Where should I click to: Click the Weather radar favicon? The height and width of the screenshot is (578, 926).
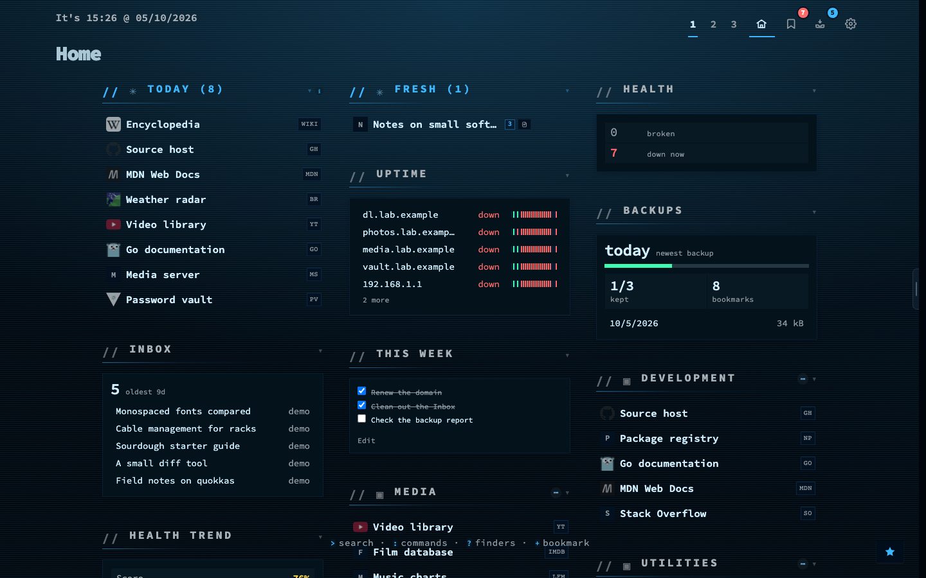pos(113,200)
